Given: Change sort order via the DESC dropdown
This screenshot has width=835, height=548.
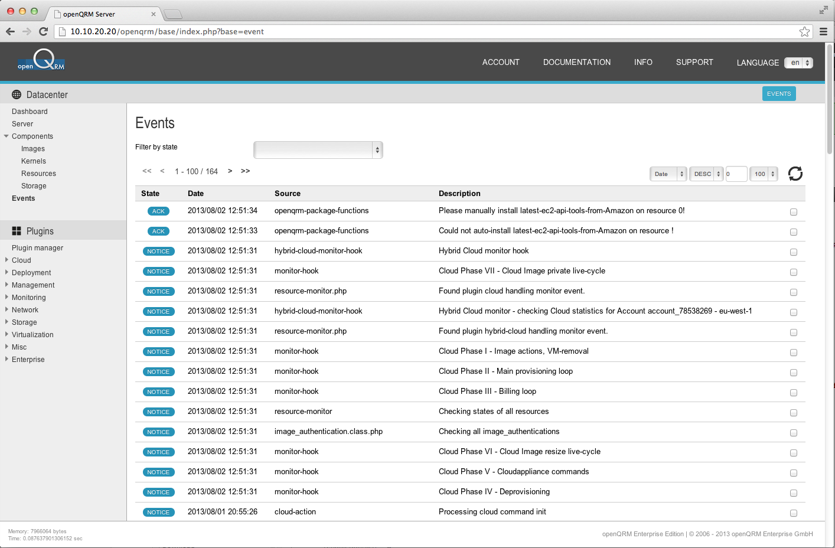Looking at the screenshot, I should point(706,174).
